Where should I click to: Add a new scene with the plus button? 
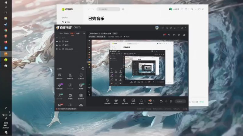pos(84,34)
